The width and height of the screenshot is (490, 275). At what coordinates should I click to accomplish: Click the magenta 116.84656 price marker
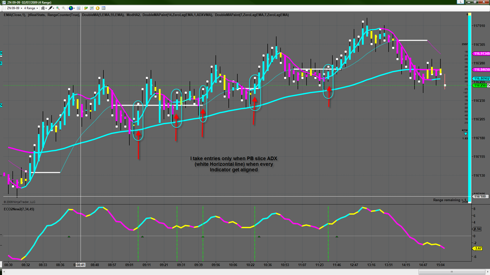coord(481,70)
